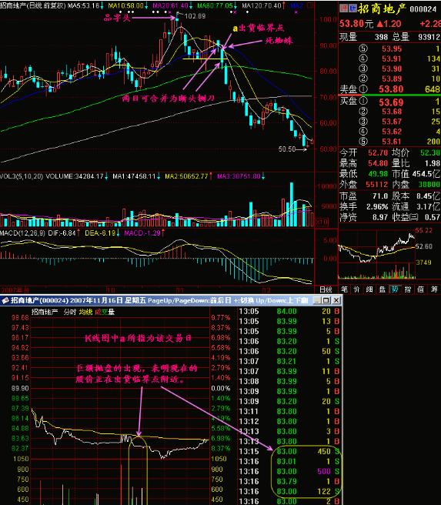Switch to the 细 tab
Screen dimensions: 441x505
(369, 289)
